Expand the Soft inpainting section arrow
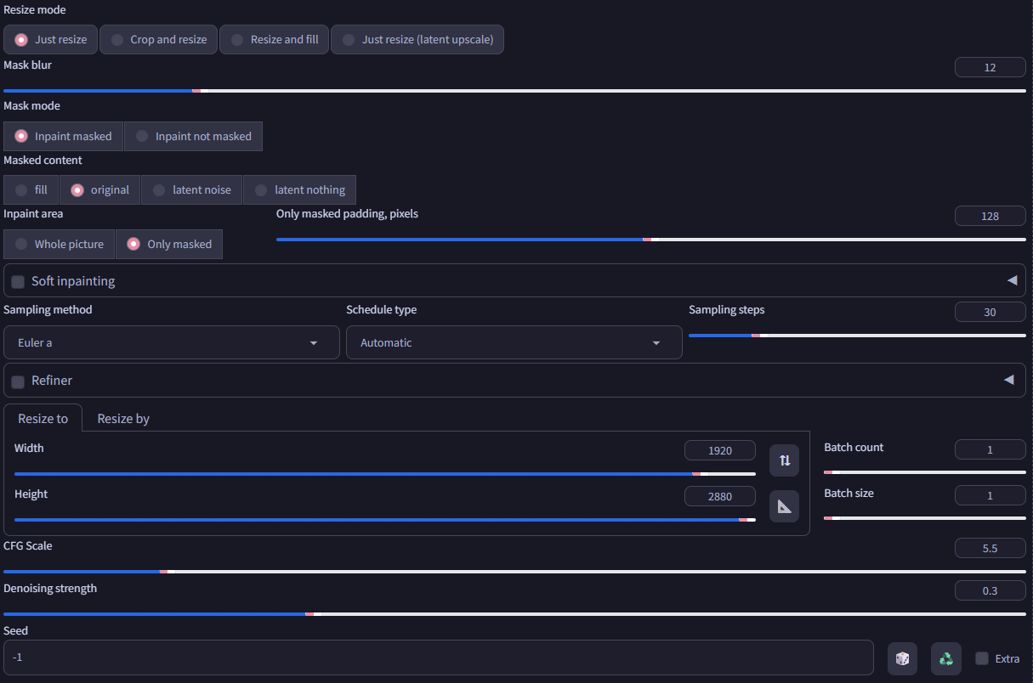1033x683 pixels. tap(1011, 280)
